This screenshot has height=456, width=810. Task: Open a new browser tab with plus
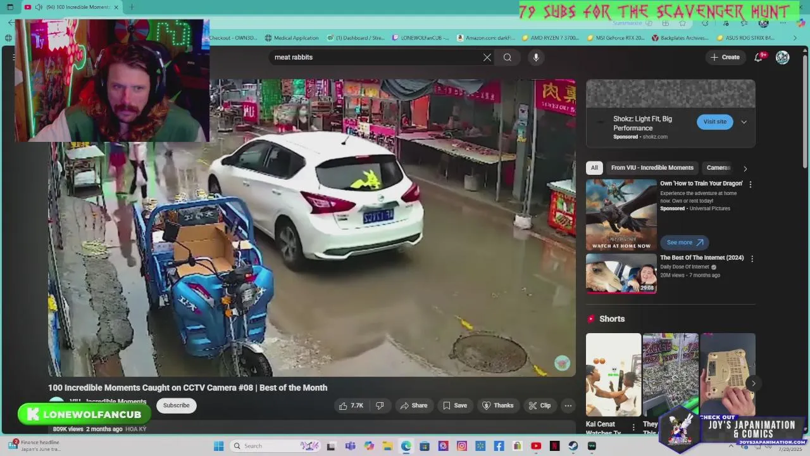pyautogui.click(x=132, y=7)
